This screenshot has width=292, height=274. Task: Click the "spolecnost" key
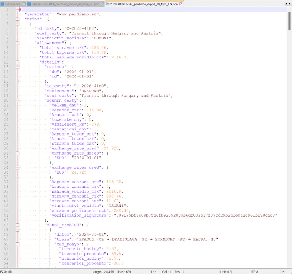point(59,91)
